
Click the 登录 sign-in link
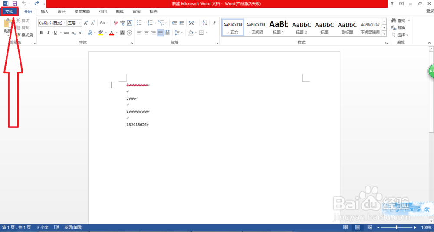pos(430,11)
